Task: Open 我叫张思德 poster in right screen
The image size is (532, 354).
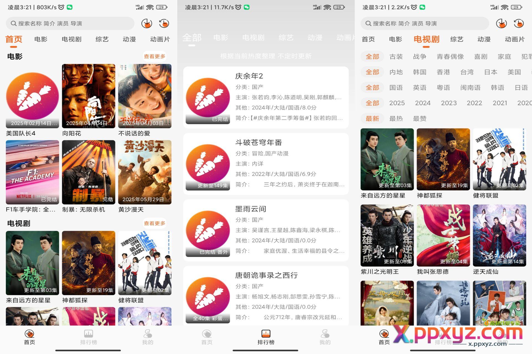Action: (443, 236)
